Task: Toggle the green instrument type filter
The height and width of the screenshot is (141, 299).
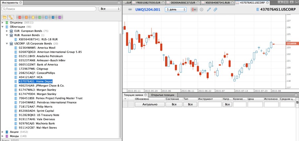Action: 40,17
